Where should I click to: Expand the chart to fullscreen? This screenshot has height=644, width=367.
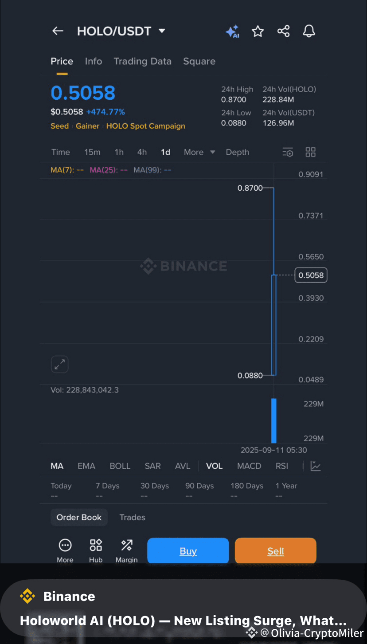tap(59, 365)
